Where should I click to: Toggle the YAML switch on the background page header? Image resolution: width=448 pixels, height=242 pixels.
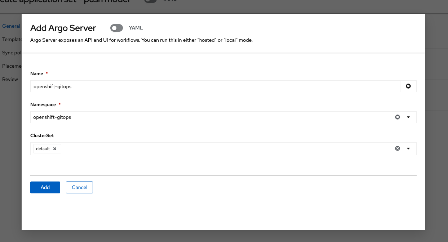(x=150, y=1)
